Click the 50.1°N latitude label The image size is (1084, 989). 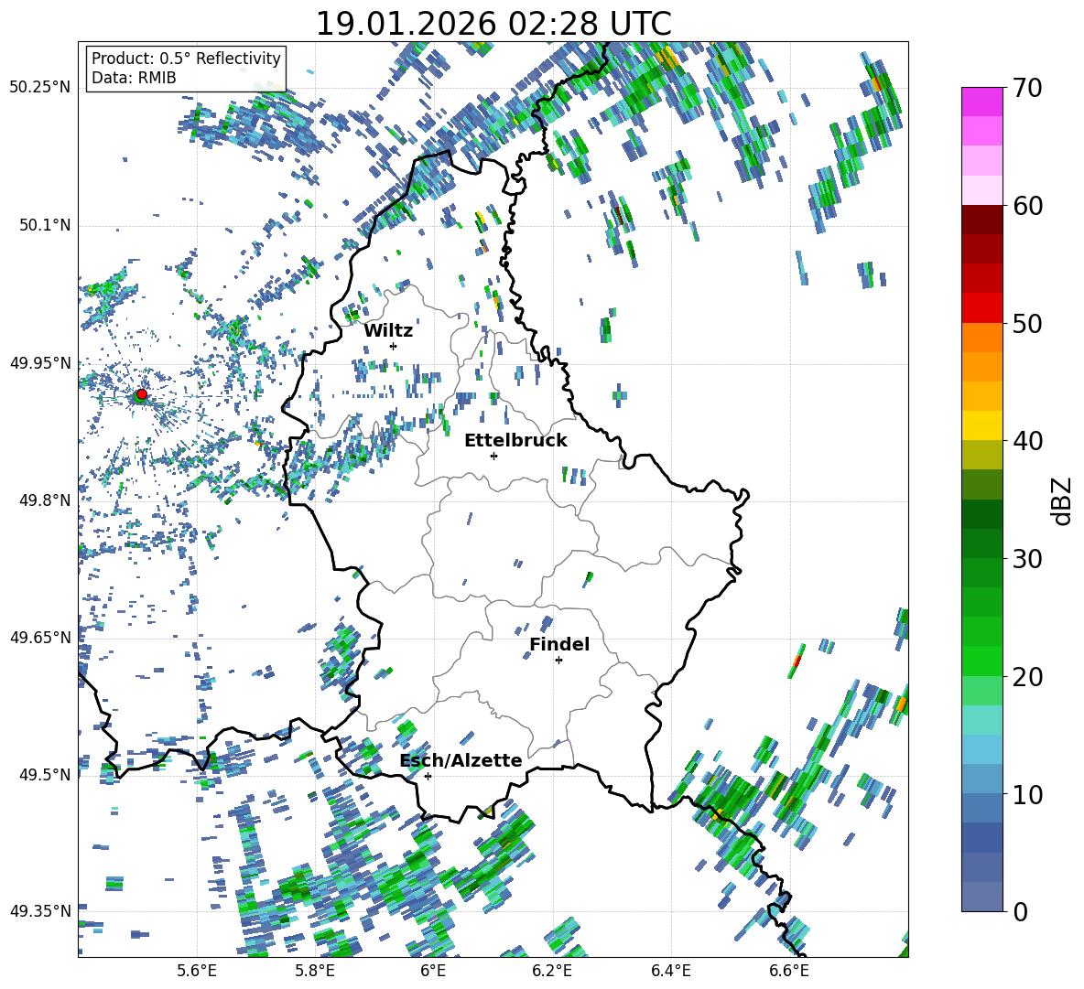point(44,225)
